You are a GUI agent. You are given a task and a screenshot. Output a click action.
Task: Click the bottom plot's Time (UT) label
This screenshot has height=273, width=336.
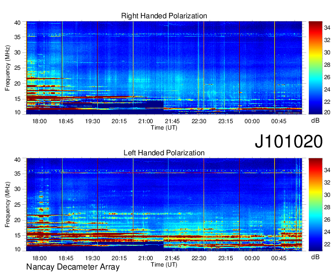[164, 265]
